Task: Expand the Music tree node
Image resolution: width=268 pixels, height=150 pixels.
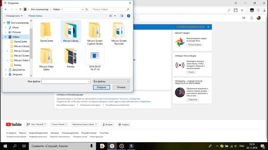Action: [6, 27]
